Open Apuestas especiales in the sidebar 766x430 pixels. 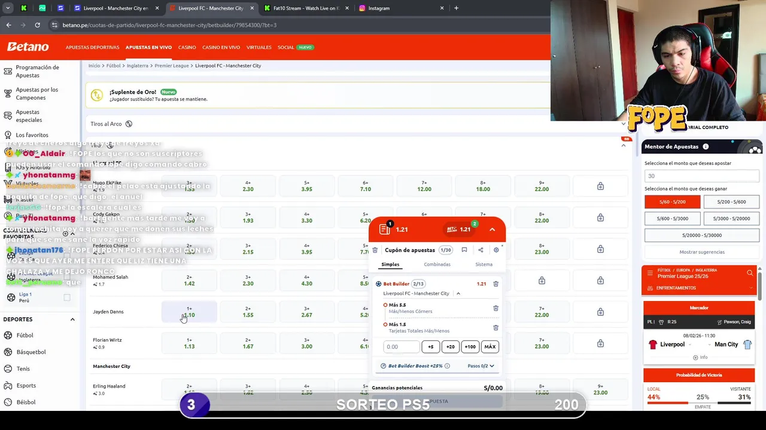point(29,116)
